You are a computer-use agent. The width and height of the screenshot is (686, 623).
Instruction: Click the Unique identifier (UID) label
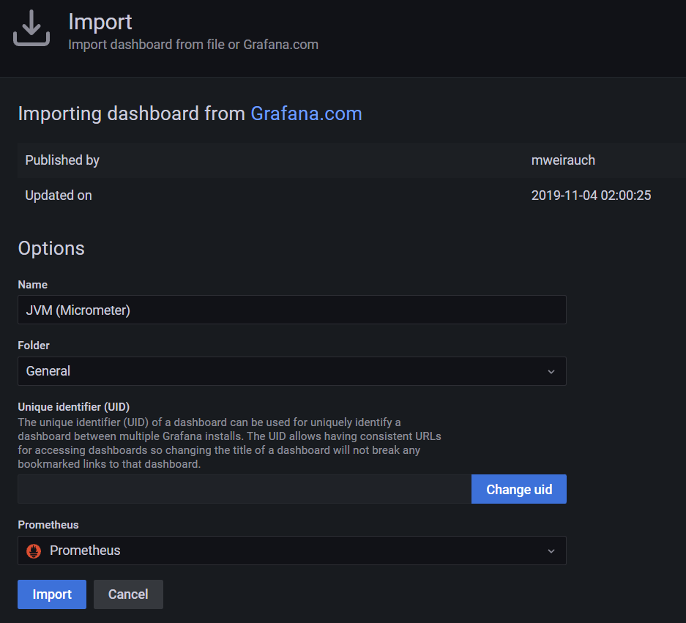click(73, 407)
